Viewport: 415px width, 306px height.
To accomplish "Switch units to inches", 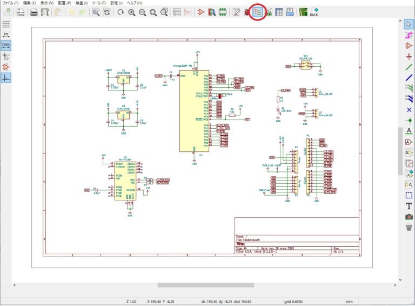I will point(6,35).
